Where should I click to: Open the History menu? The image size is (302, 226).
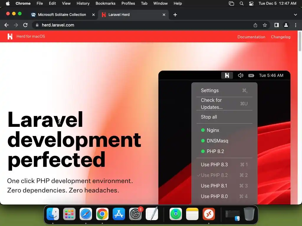(83, 3)
